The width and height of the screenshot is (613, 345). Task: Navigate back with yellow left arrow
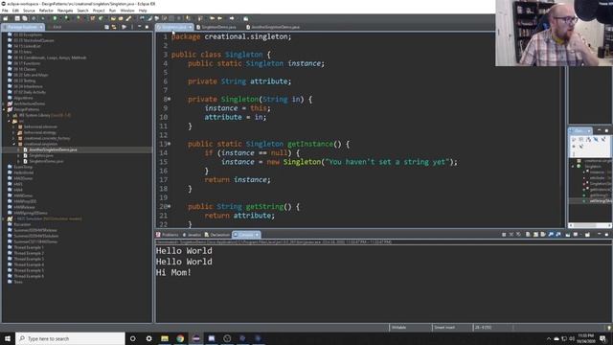click(x=219, y=18)
